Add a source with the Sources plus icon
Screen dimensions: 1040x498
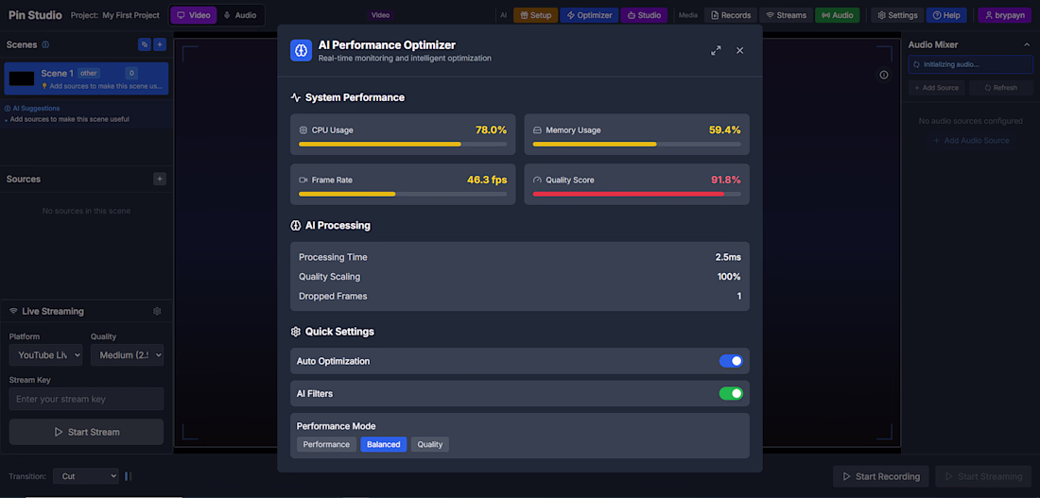(x=160, y=179)
